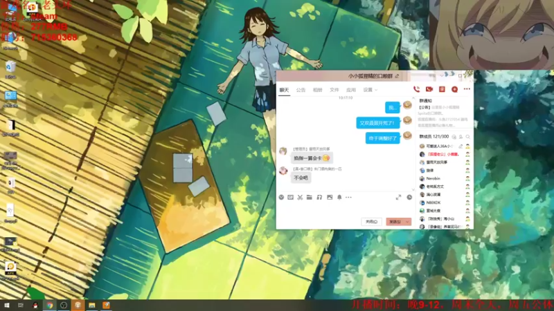The image size is (554, 311).
Task: Open Task View on the taskbar
Action: (21, 305)
